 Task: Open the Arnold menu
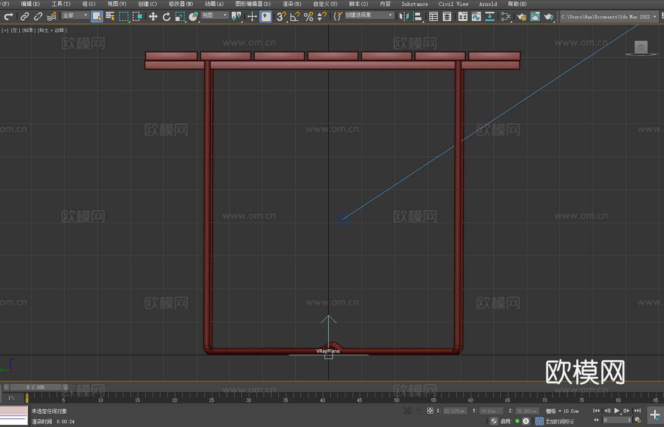488,4
